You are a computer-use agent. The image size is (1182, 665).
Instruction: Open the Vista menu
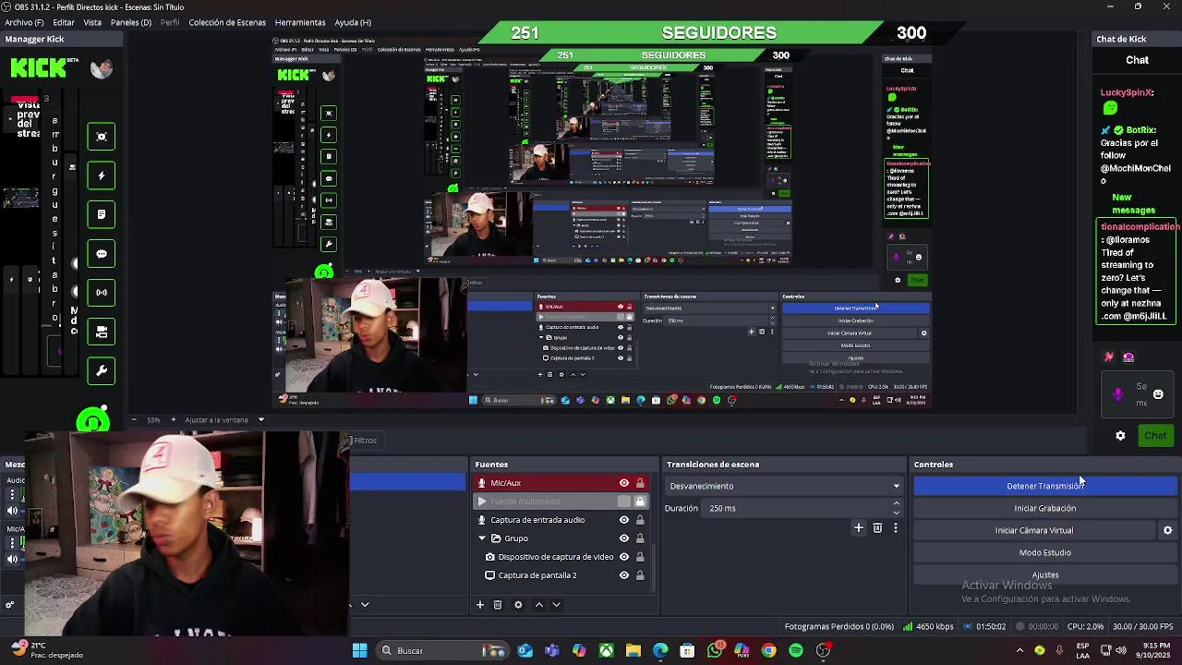(92, 22)
